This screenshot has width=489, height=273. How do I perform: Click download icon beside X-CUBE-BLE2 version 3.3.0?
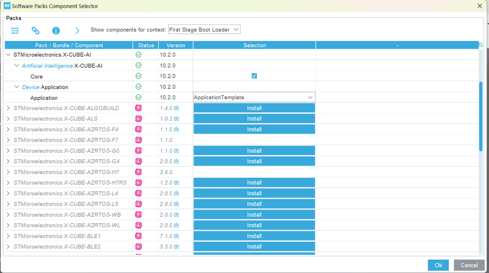click(x=177, y=247)
